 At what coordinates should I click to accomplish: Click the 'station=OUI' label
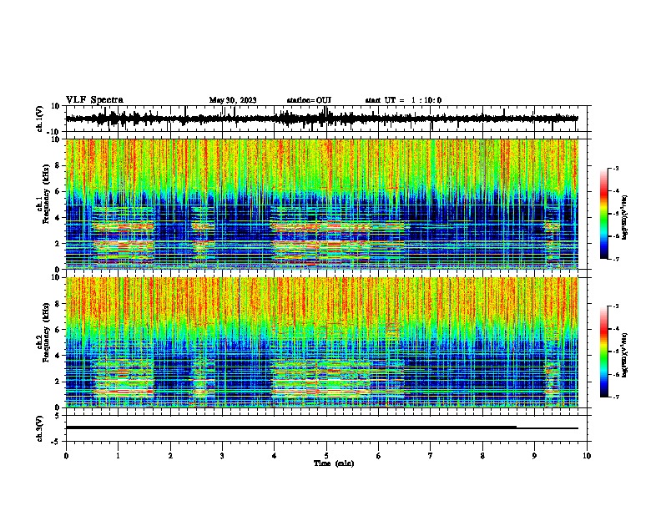click(309, 100)
